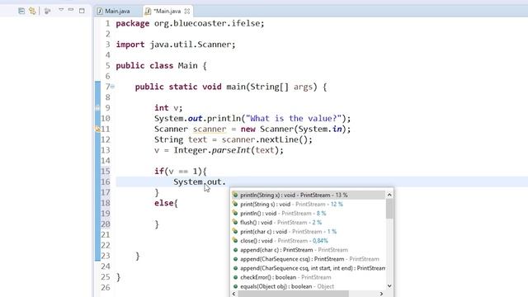Viewport: 528px width, 297px height.
Task: Click method icon beside checkError() proposal
Action: (235, 277)
